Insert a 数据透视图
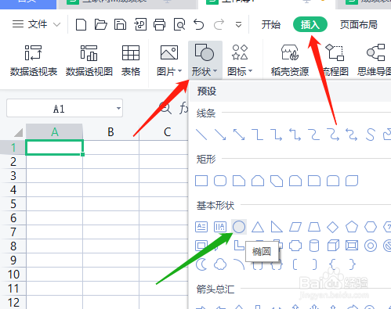 click(x=89, y=60)
